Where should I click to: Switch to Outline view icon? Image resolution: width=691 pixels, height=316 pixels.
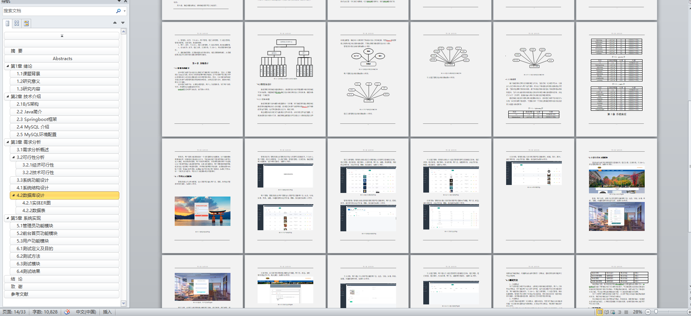(619, 312)
